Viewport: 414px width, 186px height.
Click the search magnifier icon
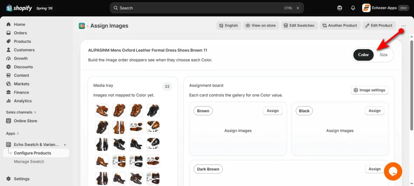click(116, 8)
